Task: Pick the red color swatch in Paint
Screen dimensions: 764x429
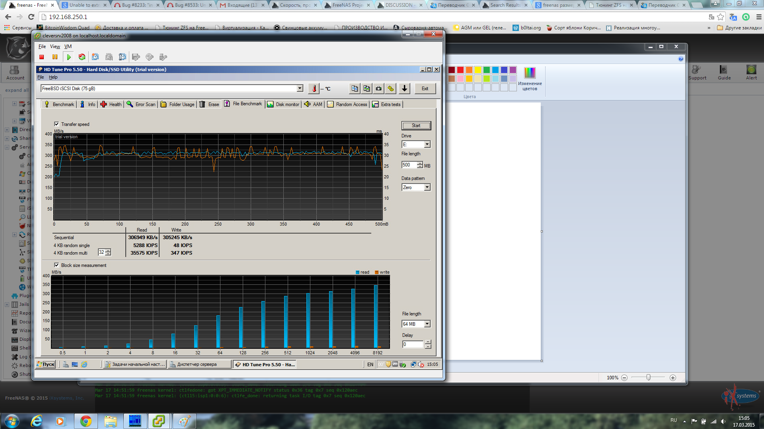Action: 460,70
